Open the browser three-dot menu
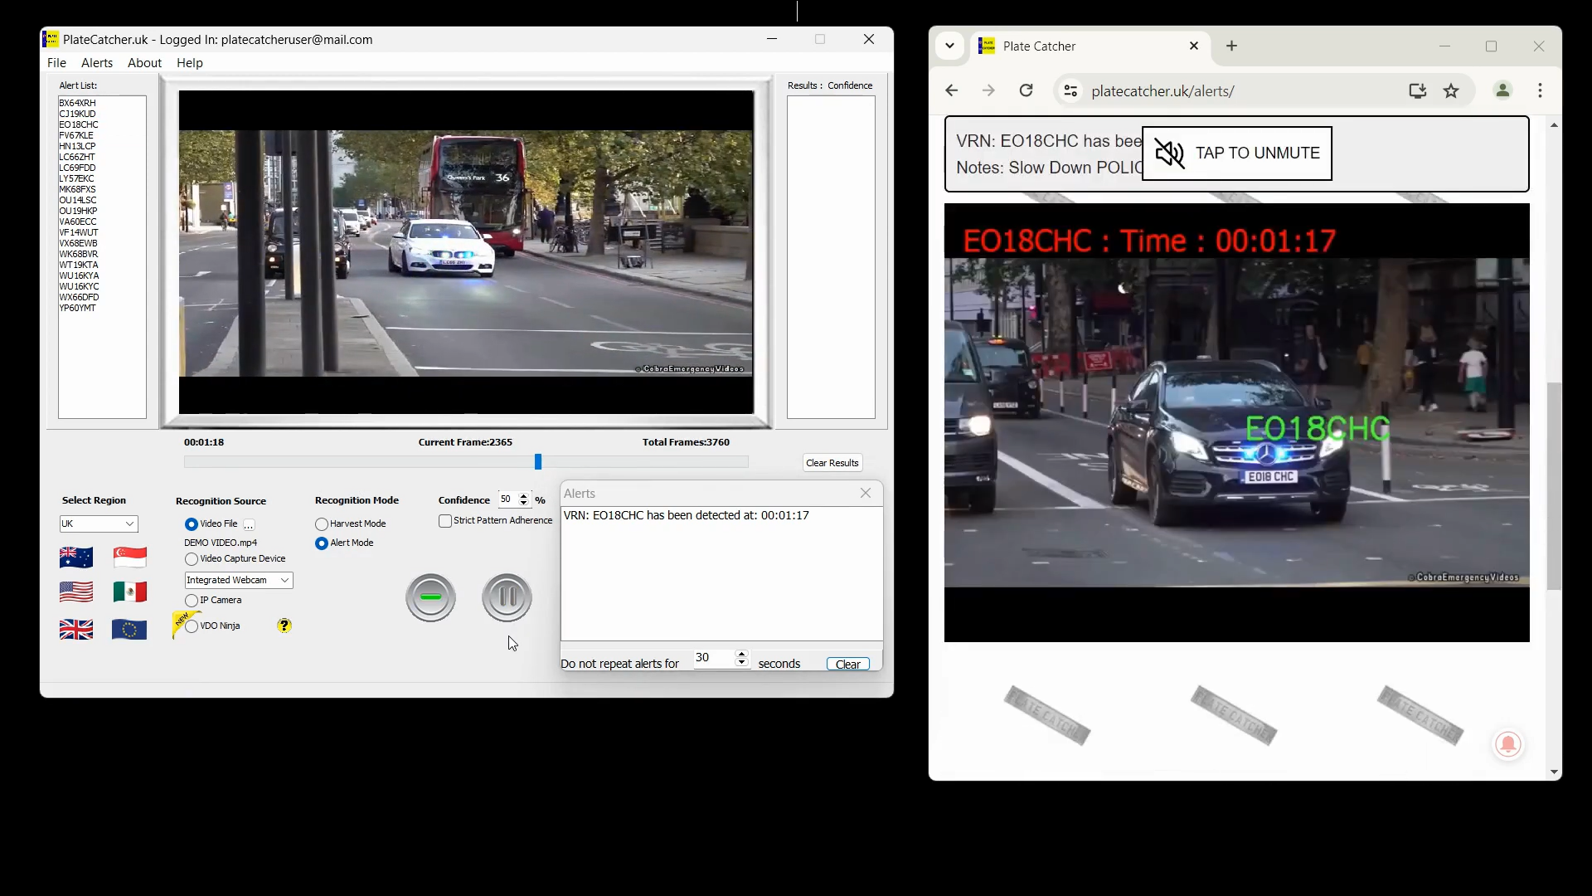Viewport: 1592px width, 896px height. click(1541, 90)
